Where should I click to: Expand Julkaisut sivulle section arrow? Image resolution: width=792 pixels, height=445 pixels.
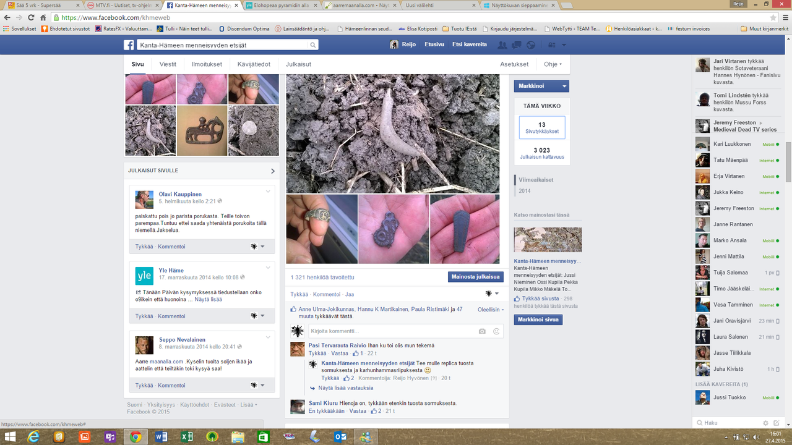pos(273,171)
